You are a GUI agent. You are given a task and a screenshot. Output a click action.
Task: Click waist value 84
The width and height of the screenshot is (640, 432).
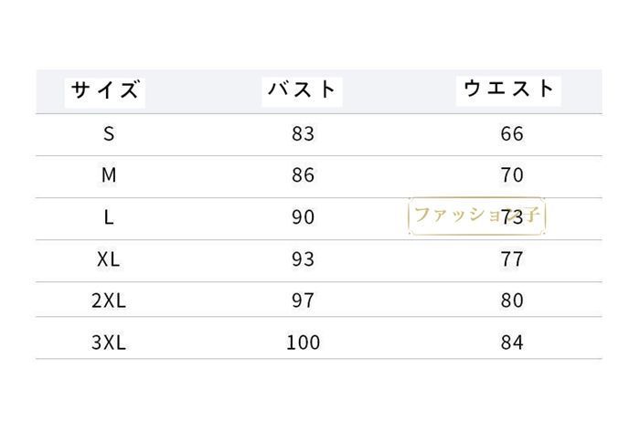512,342
